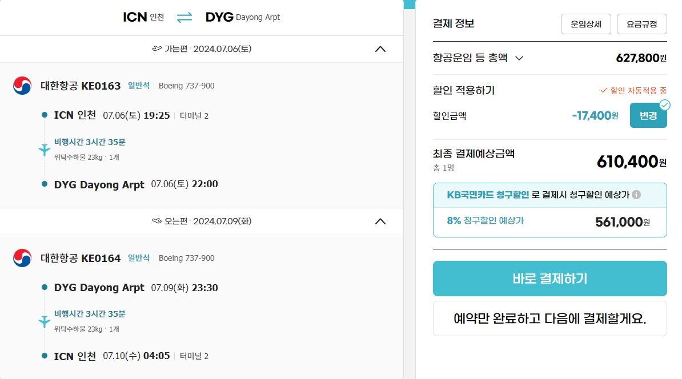Click the return arrival time 04:05
The height and width of the screenshot is (379, 682).
point(157,356)
